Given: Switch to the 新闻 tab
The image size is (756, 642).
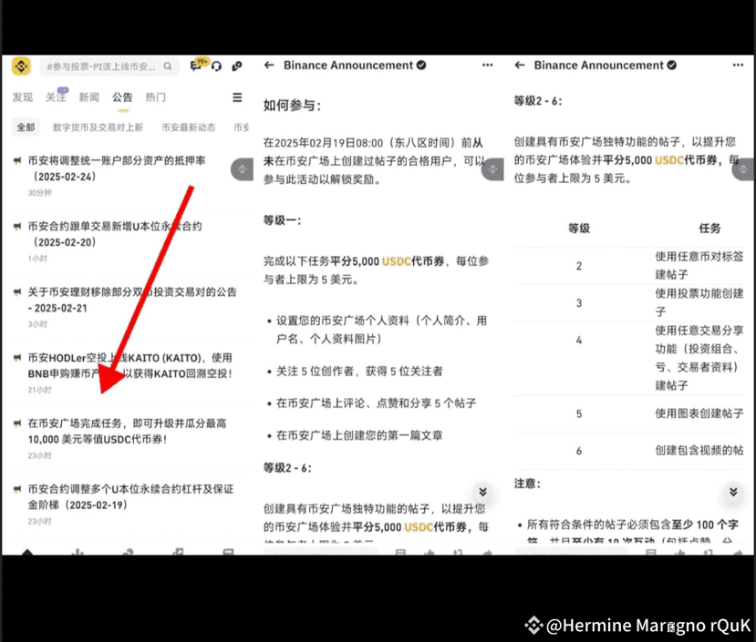Looking at the screenshot, I should (x=89, y=97).
